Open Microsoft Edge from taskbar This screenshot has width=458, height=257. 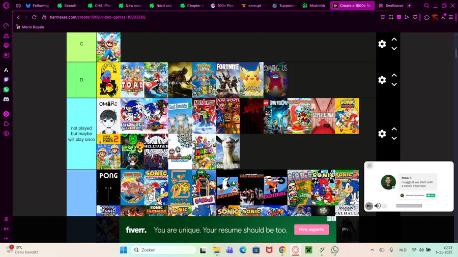click(243, 250)
